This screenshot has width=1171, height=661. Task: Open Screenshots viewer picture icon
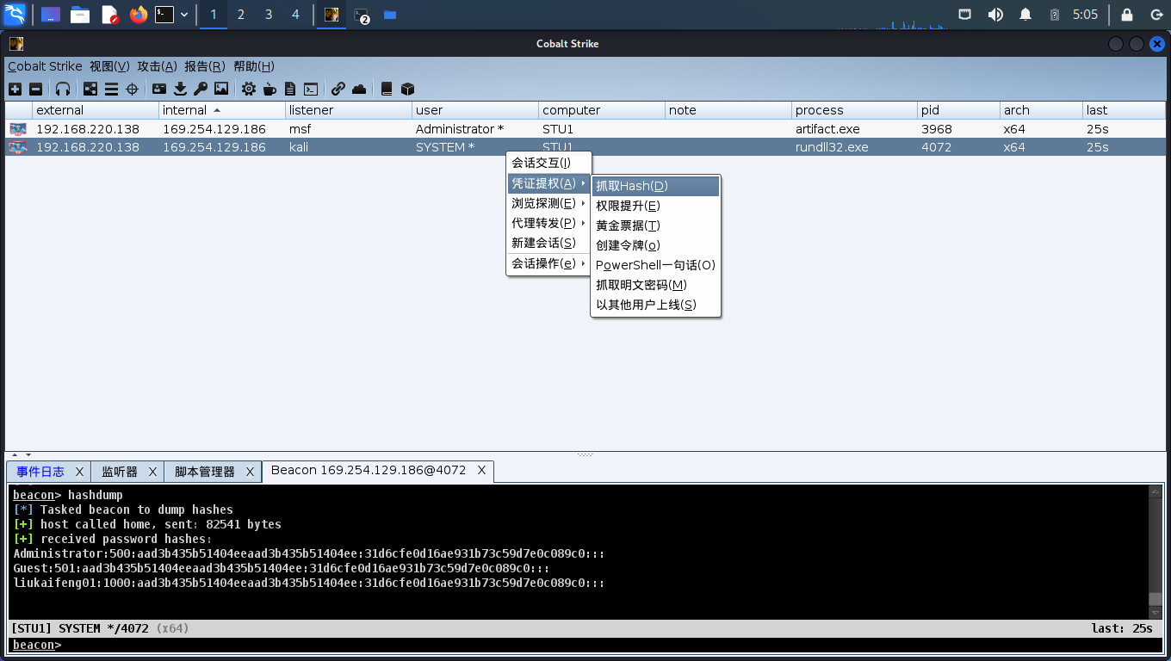221,89
